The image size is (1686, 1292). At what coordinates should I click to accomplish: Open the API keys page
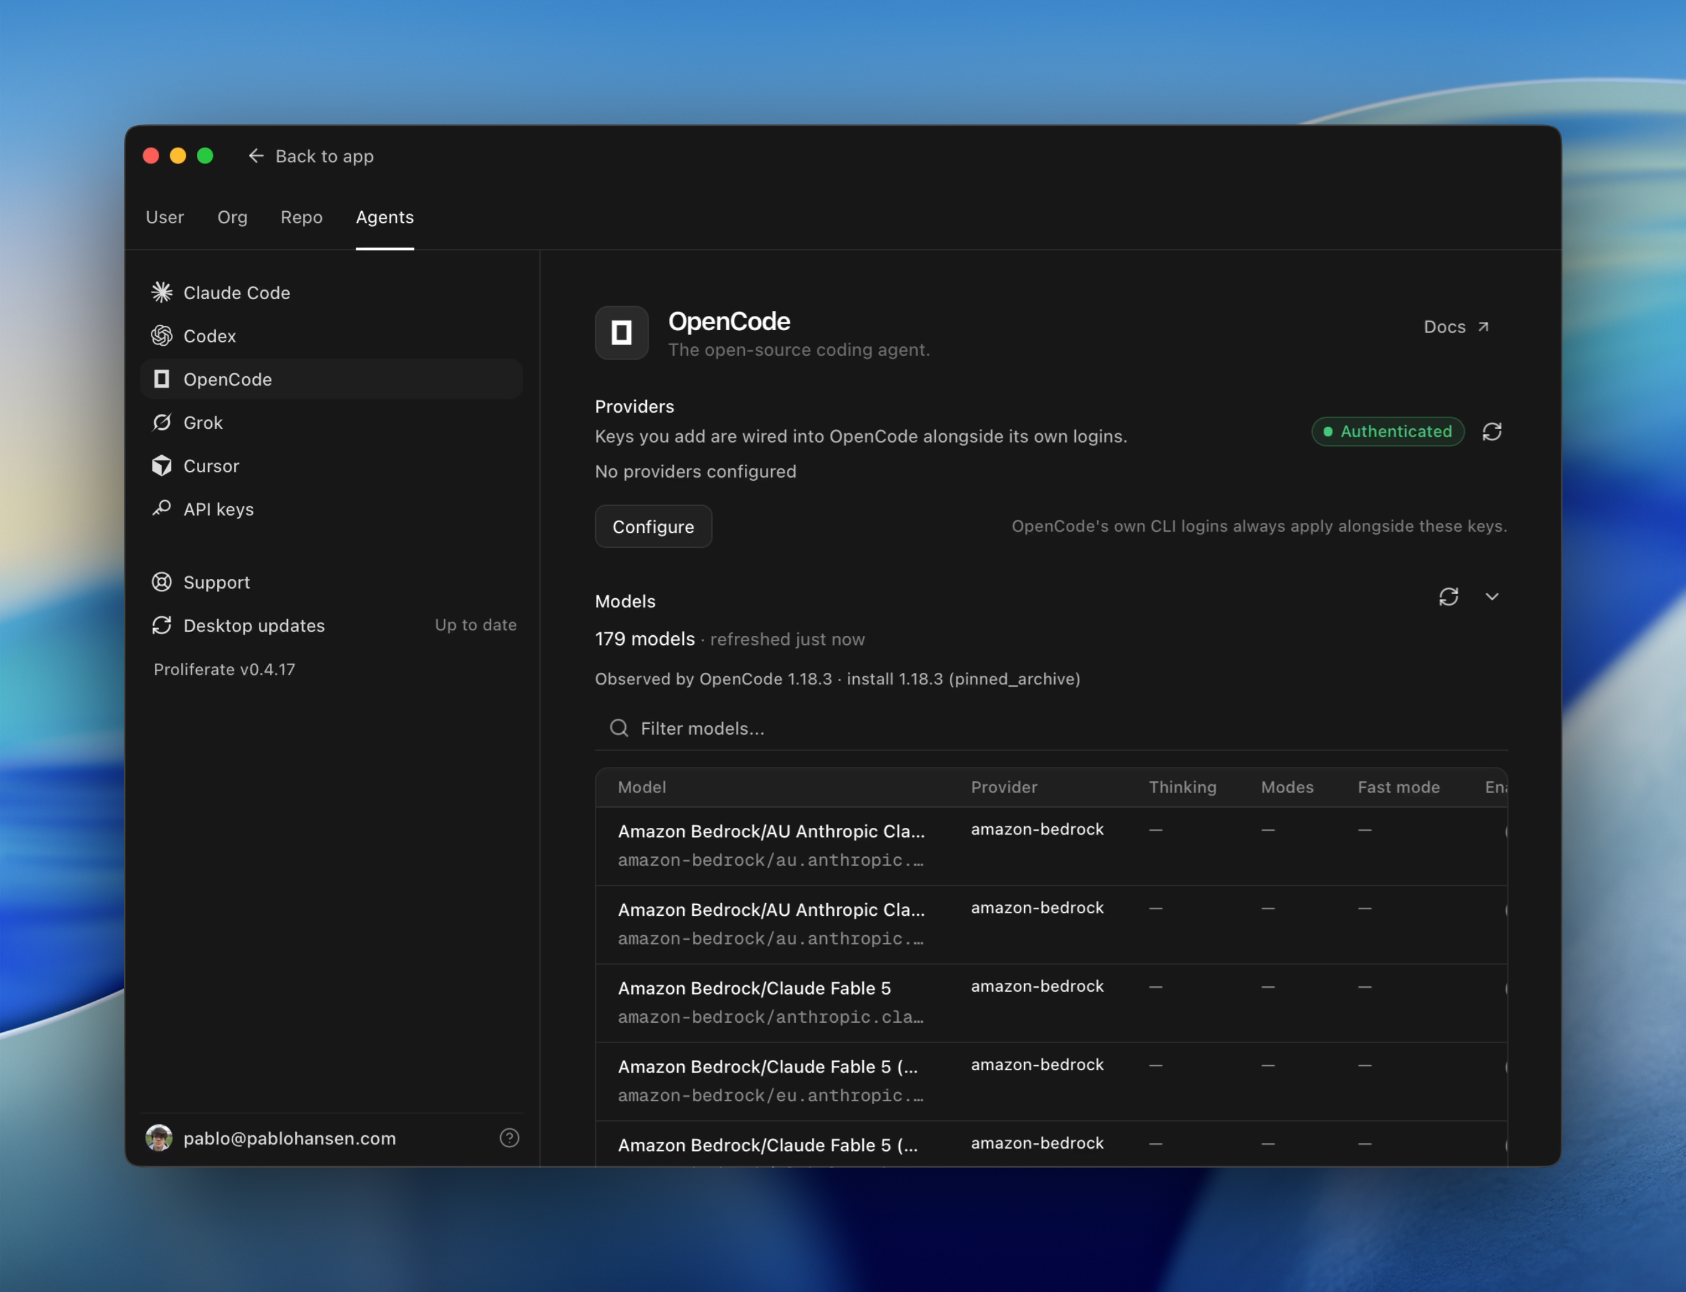pyautogui.click(x=331, y=508)
